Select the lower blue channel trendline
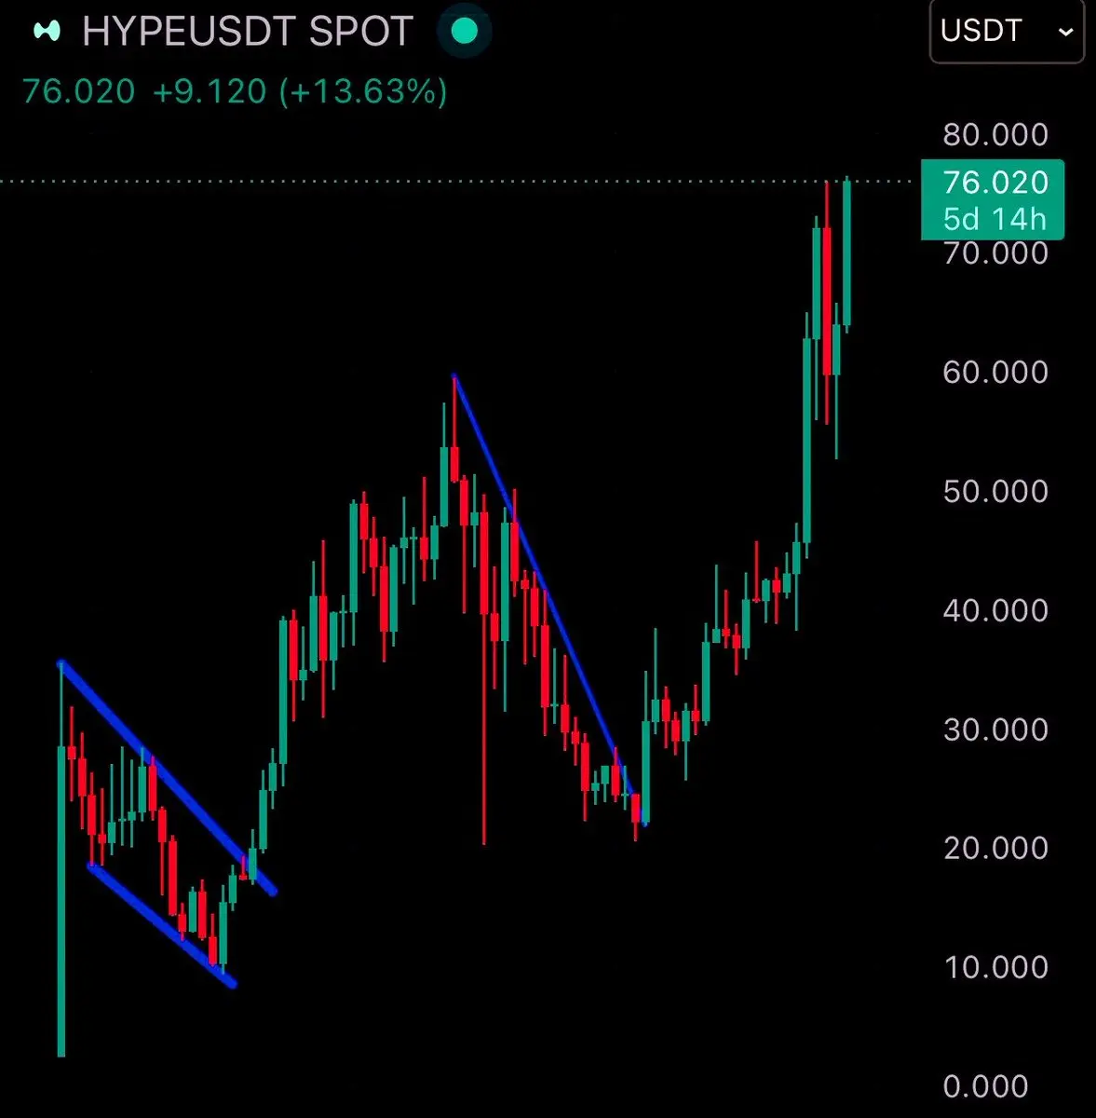This screenshot has height=1118, width=1096. [162, 925]
